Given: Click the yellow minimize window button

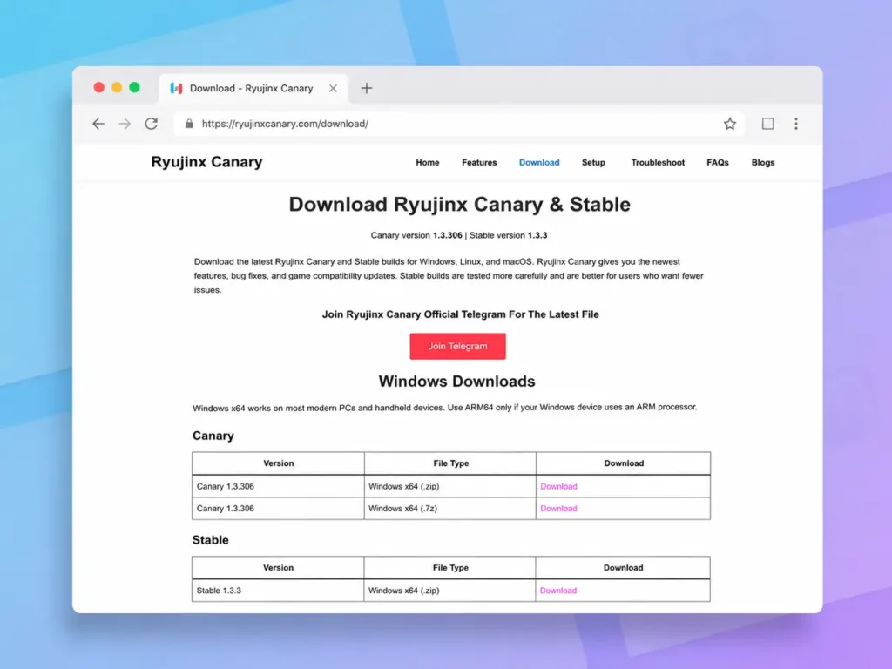Looking at the screenshot, I should (x=117, y=87).
